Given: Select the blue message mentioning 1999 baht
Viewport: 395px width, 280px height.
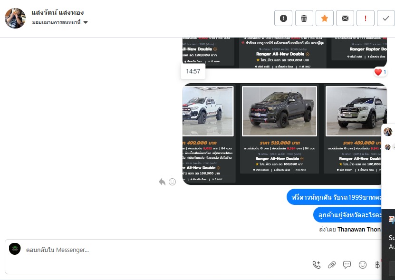Looking at the screenshot, I should point(334,197).
